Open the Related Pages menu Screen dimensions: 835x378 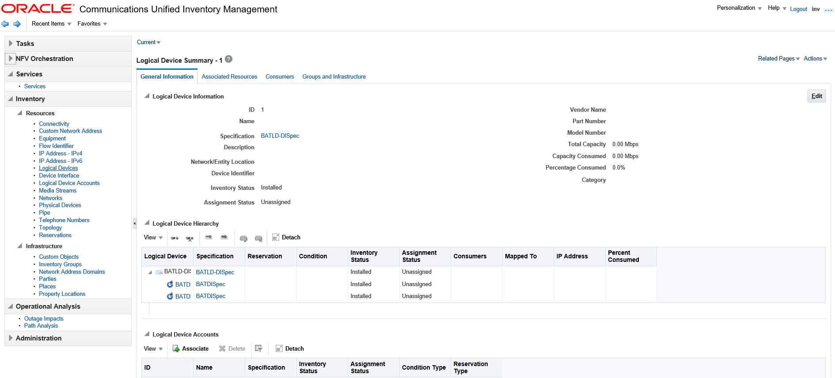pyautogui.click(x=779, y=59)
